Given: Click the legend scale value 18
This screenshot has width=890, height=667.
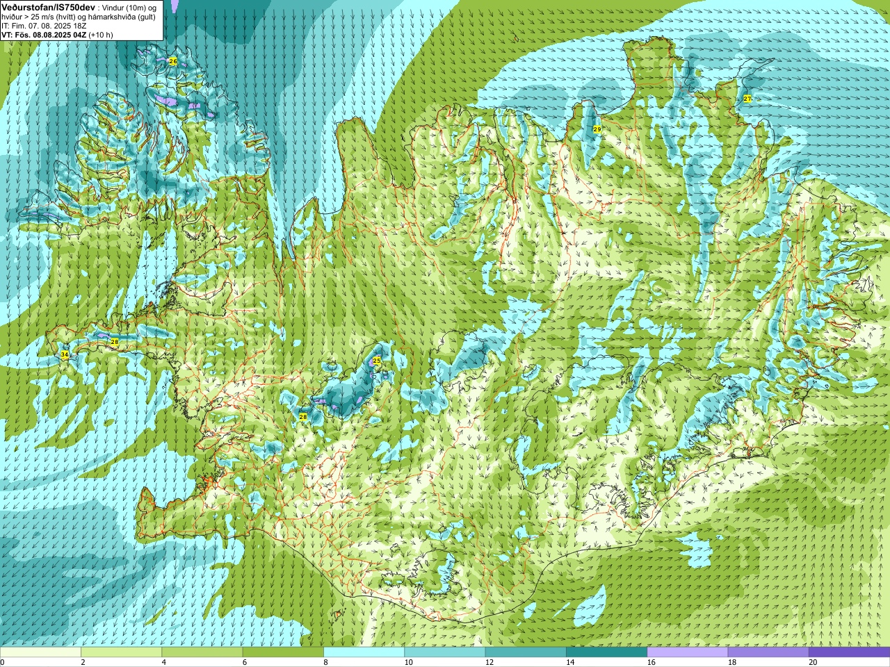Looking at the screenshot, I should [x=731, y=662].
